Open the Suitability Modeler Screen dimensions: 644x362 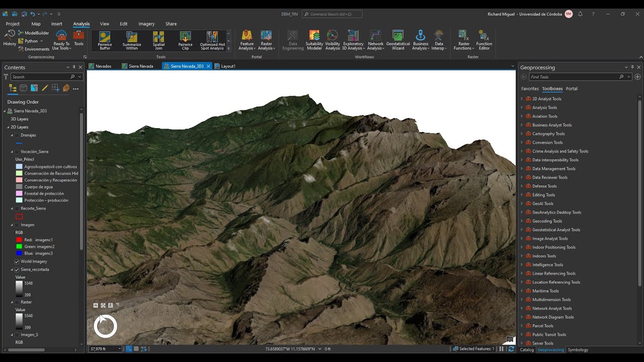[314, 40]
